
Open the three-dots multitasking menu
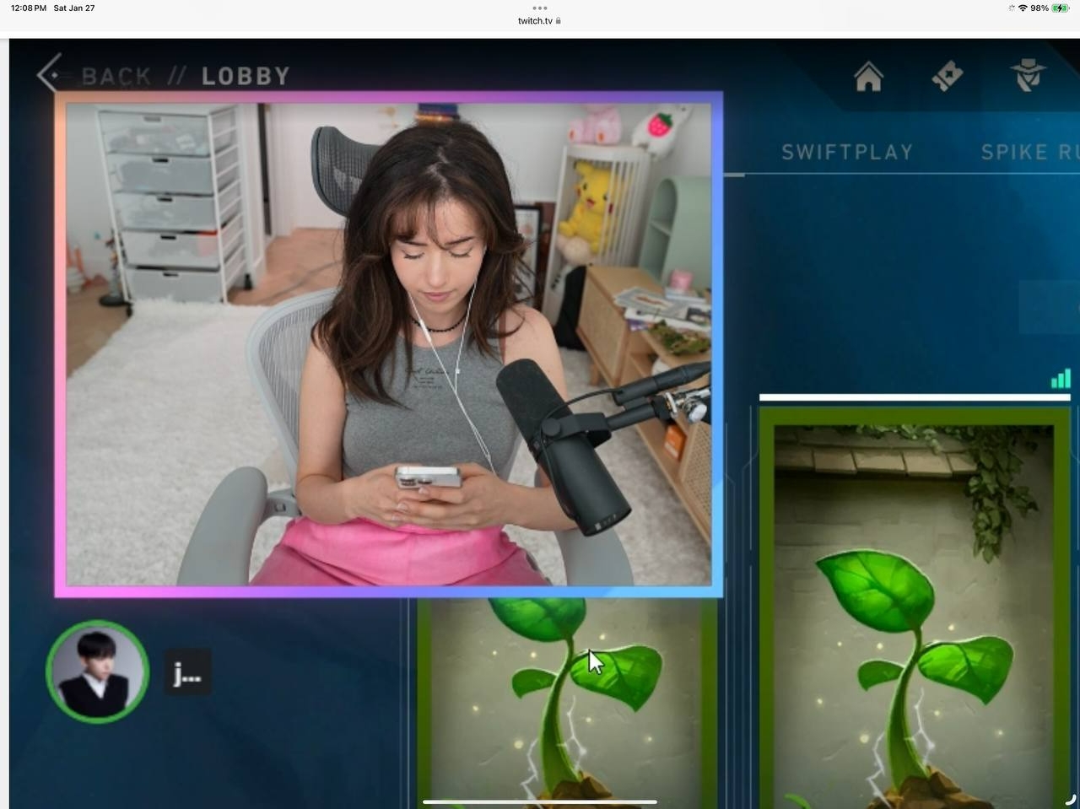tap(540, 8)
